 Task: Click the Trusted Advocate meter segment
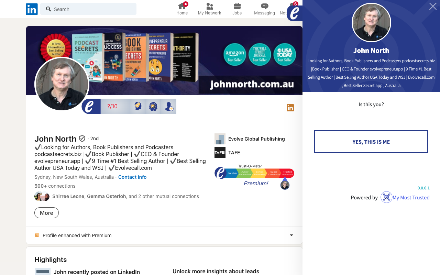point(287,173)
